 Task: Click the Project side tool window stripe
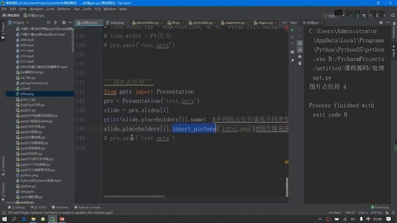[x=2, y=30]
